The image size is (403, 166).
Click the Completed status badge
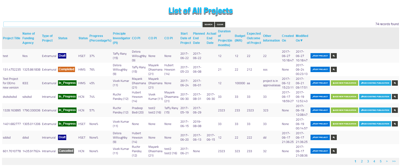click(66, 69)
